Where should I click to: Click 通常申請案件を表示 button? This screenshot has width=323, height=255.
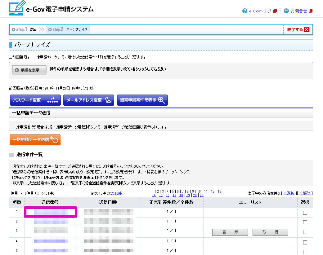(142, 100)
